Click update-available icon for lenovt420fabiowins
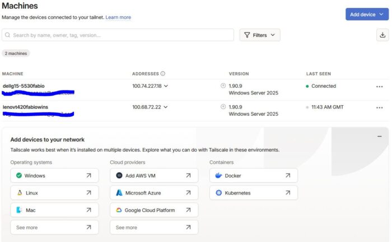392x242 pixels. [x=223, y=107]
